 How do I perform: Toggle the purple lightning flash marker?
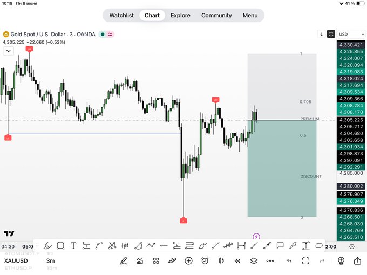256,236
